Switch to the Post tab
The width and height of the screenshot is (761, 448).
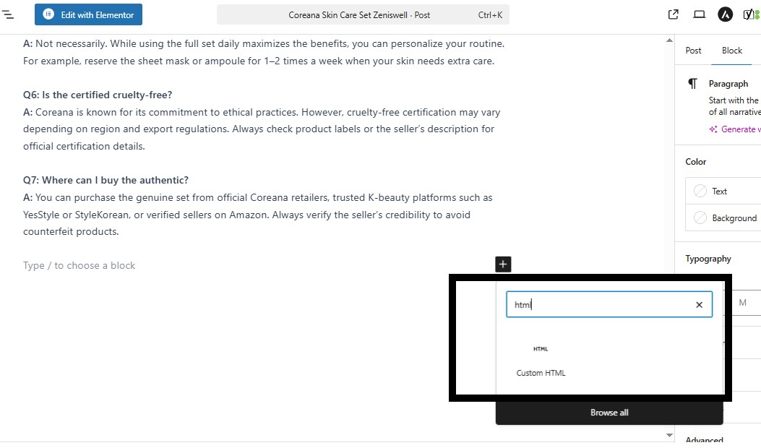[x=693, y=51]
